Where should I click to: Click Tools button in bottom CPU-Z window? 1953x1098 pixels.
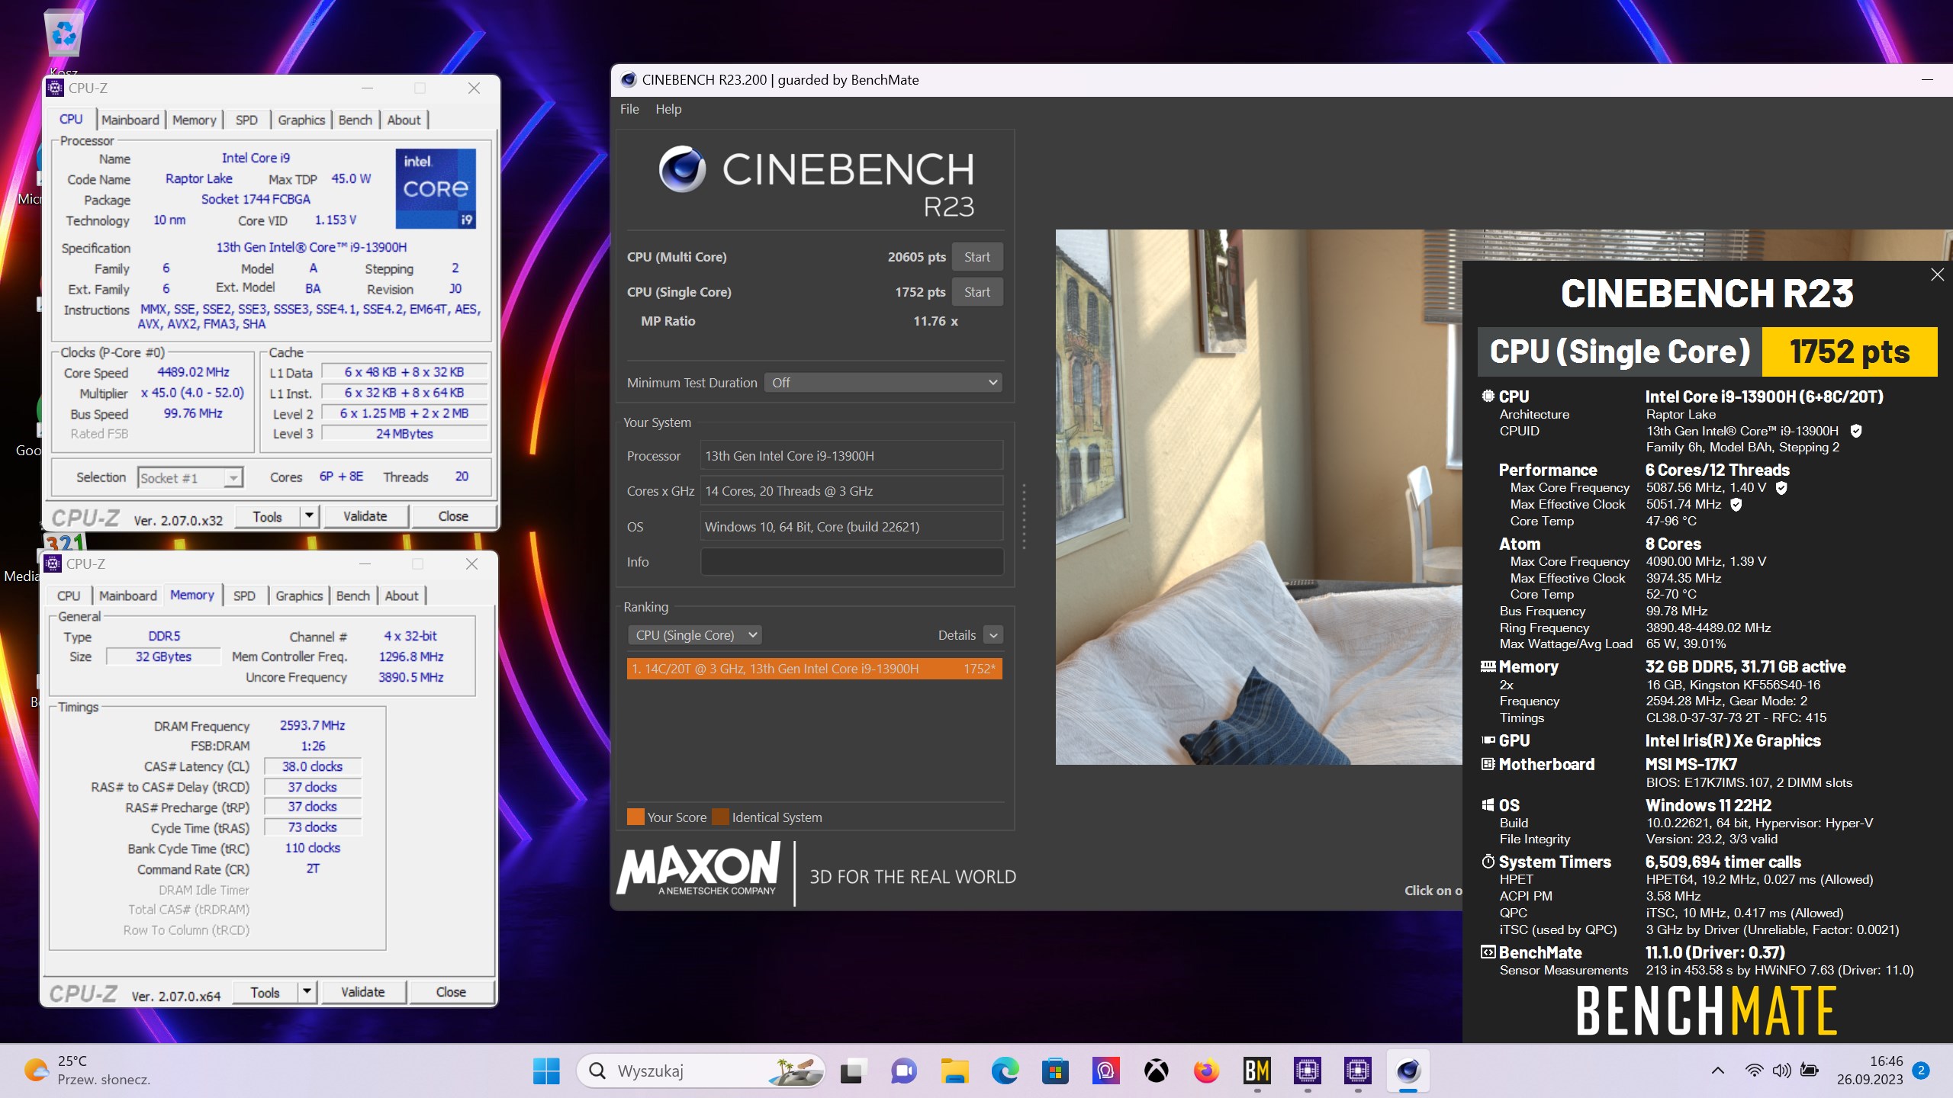point(265,992)
